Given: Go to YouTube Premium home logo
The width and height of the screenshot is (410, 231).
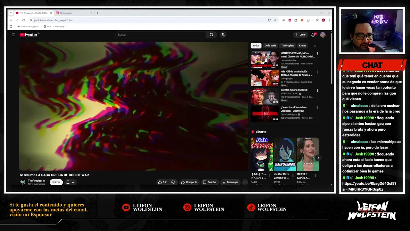Looking at the screenshot, I should (x=29, y=35).
